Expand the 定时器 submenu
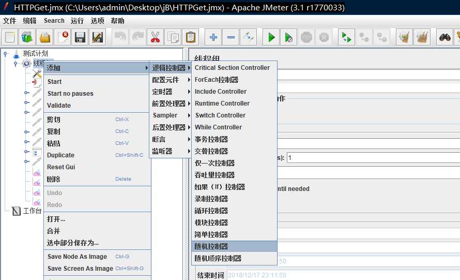The height and width of the screenshot is (280, 460). (x=171, y=92)
